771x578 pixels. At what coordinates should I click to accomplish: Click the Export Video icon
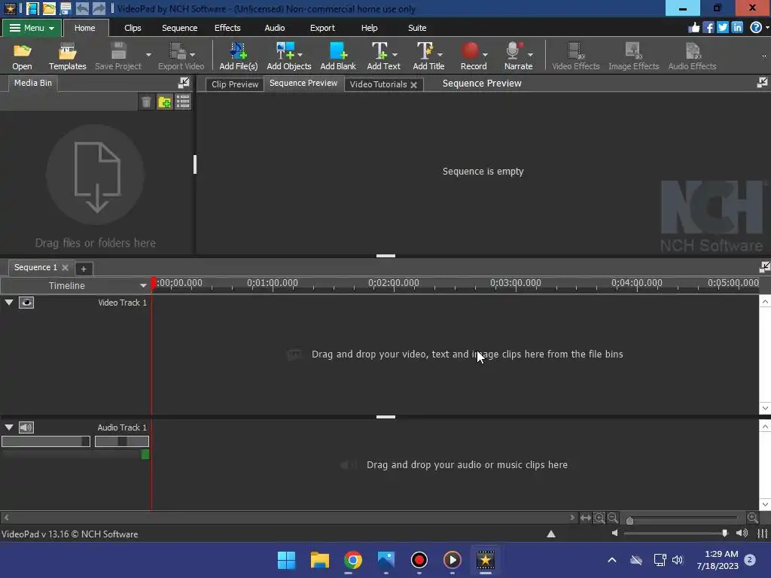click(178, 50)
